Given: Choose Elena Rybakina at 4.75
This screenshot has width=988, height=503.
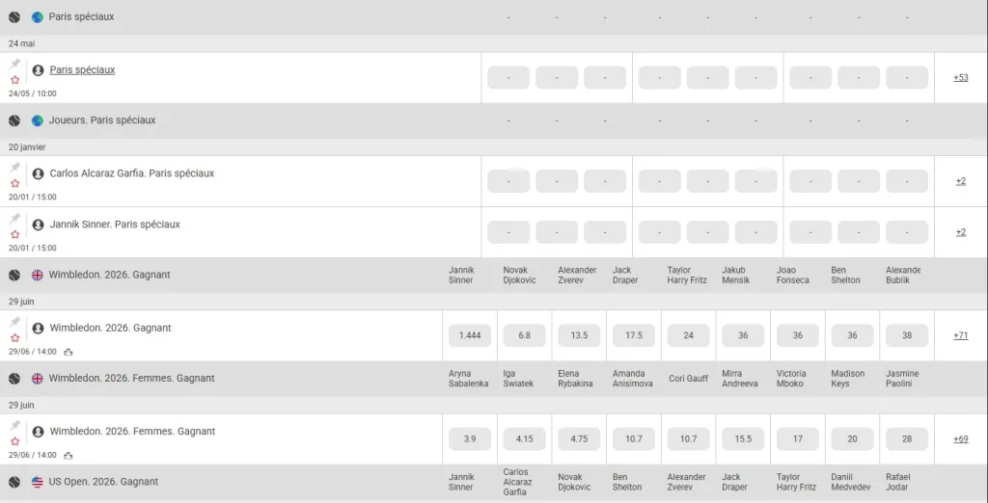Looking at the screenshot, I should pyautogui.click(x=579, y=439).
